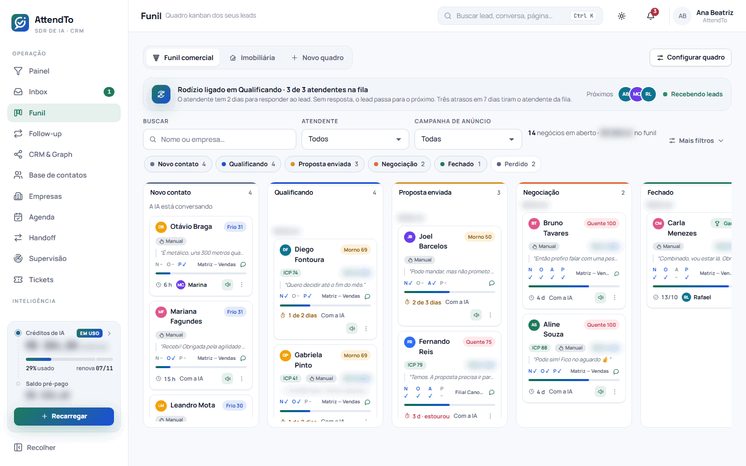Expand Créditos de IA chevron
The height and width of the screenshot is (466, 746).
109,333
